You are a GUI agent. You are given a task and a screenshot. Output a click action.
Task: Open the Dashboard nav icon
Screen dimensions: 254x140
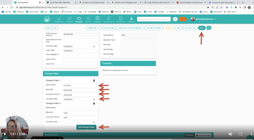click(x=59, y=20)
